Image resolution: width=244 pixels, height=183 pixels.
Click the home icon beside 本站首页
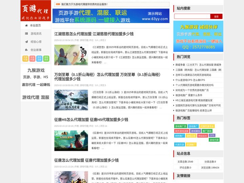tap(26, 25)
